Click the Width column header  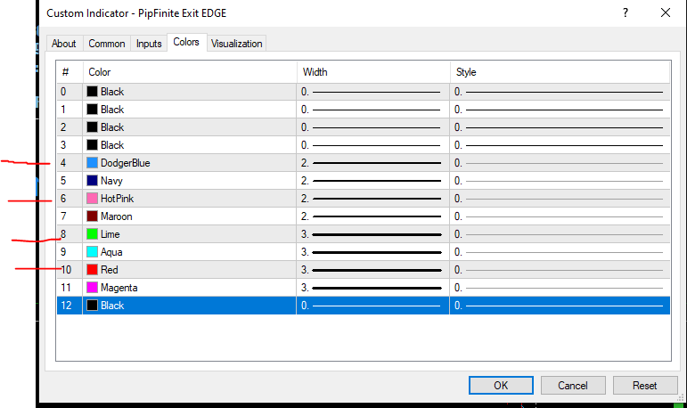pos(373,72)
